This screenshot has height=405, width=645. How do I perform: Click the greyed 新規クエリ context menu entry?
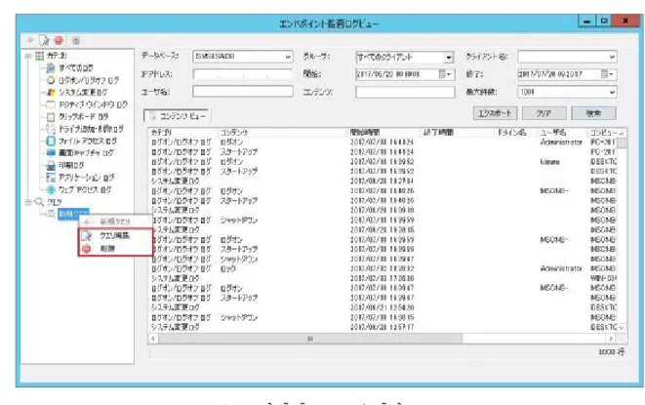[115, 222]
